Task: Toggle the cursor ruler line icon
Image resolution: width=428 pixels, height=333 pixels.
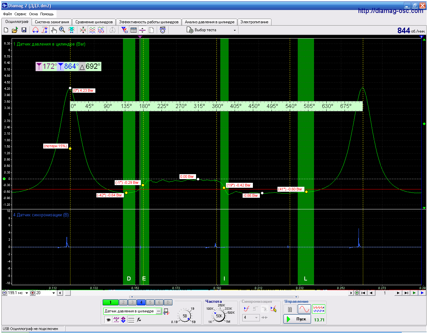Action: [x=142, y=30]
